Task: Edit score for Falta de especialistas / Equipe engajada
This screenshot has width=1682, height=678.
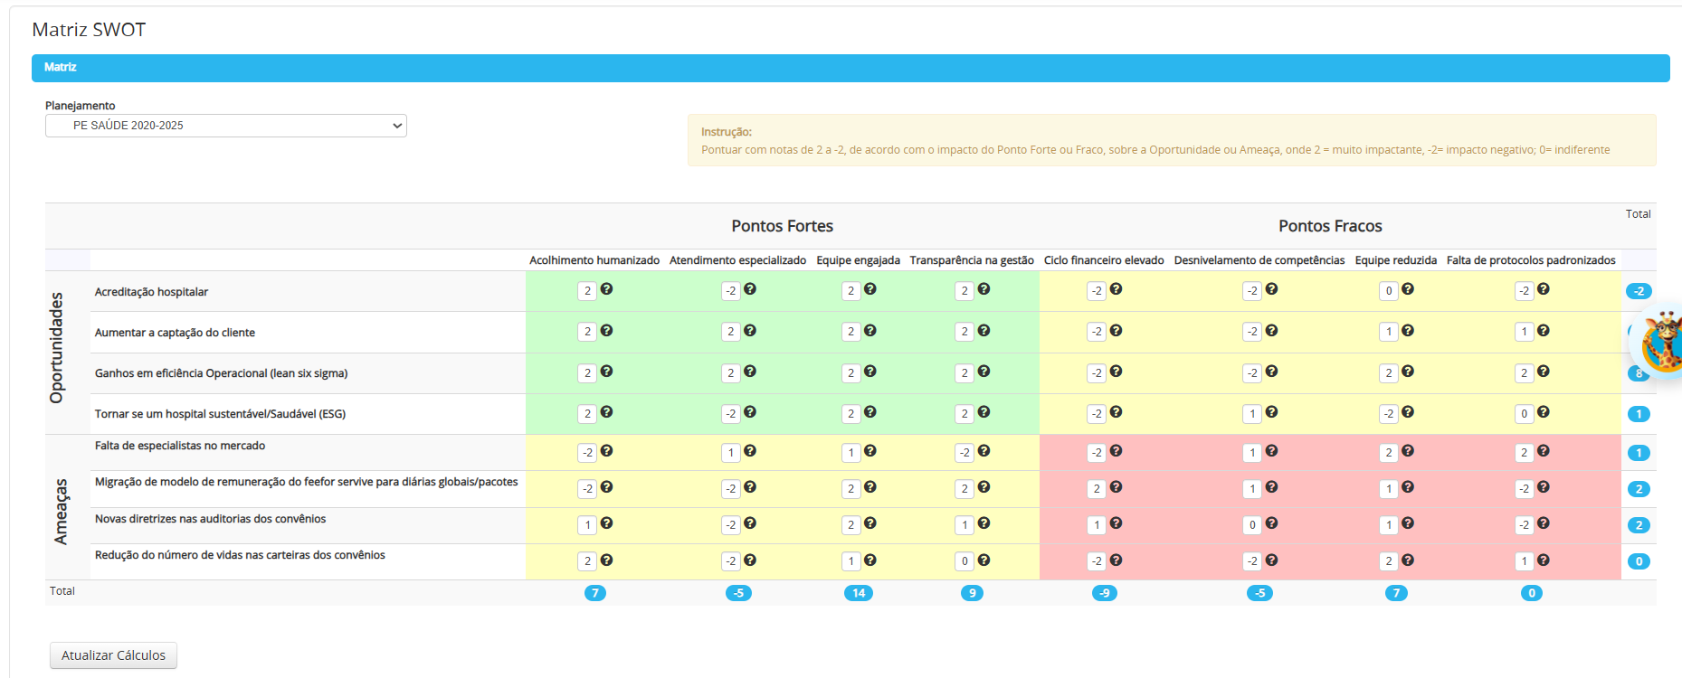Action: (x=851, y=453)
